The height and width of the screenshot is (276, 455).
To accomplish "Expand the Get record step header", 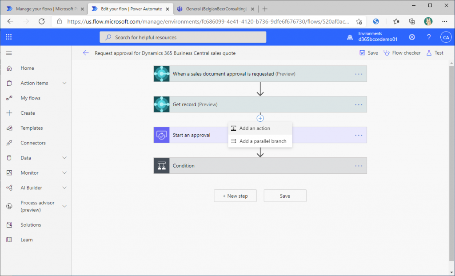I will (x=260, y=104).
